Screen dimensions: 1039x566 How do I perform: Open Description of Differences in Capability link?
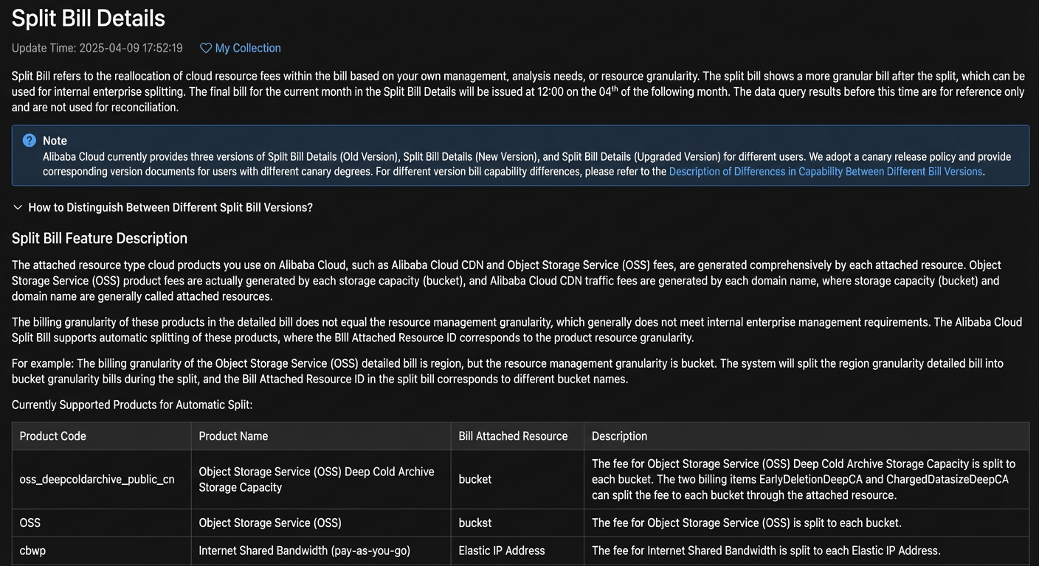click(x=826, y=172)
